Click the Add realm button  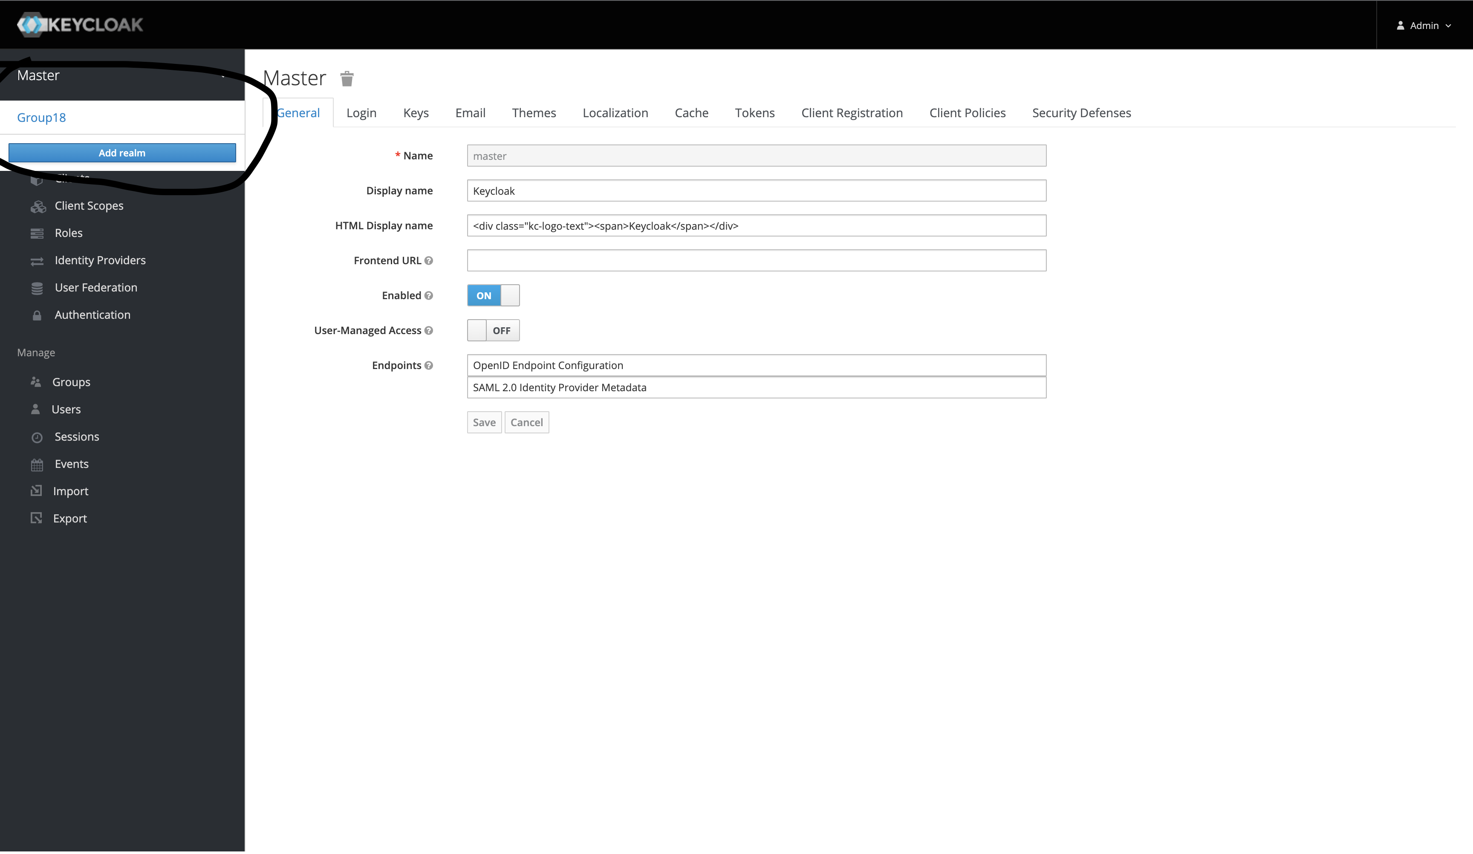point(122,153)
